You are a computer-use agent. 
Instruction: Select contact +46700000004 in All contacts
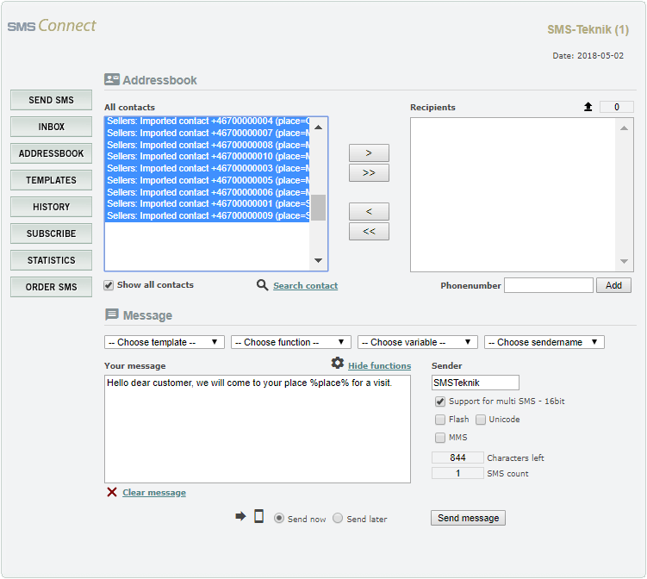(x=208, y=121)
